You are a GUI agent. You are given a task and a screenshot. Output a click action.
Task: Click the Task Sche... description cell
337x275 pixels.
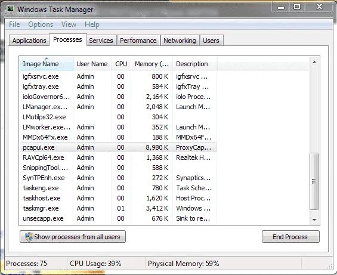pos(194,188)
